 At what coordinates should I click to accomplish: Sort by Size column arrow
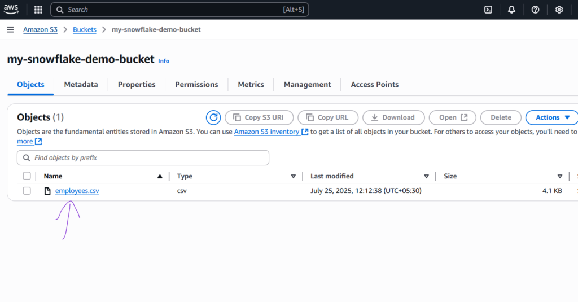560,176
